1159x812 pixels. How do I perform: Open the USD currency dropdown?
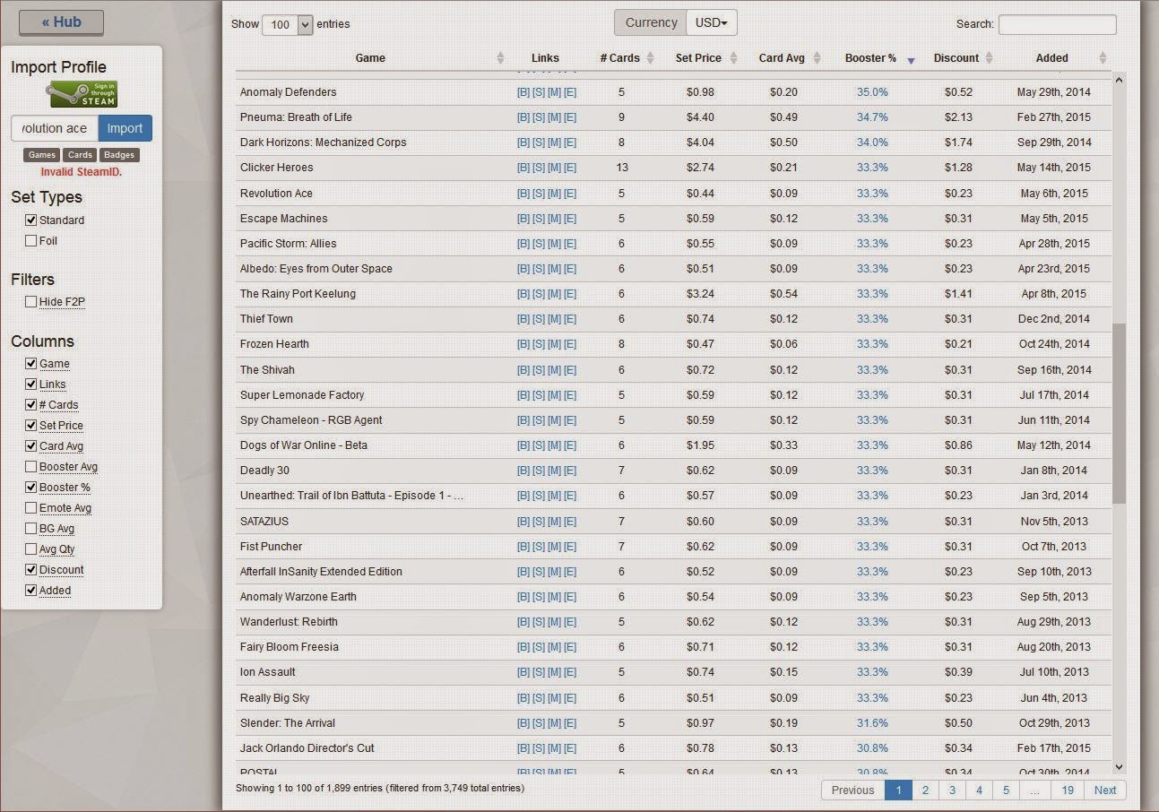click(x=712, y=23)
